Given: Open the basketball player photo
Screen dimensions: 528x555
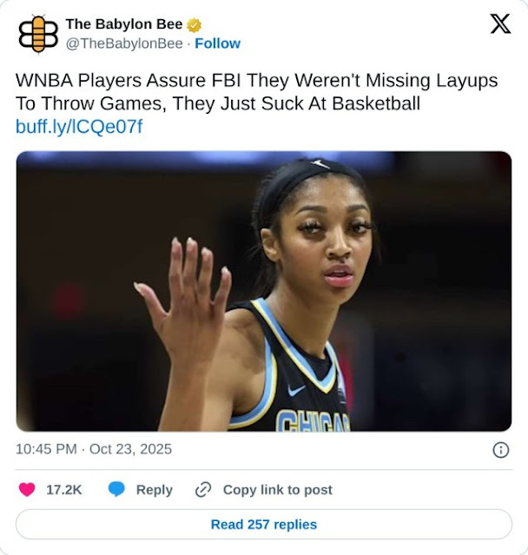Looking at the screenshot, I should coord(264,291).
